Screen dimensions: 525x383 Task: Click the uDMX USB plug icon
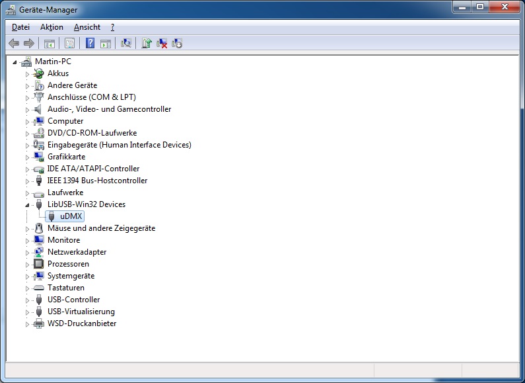pyautogui.click(x=52, y=216)
